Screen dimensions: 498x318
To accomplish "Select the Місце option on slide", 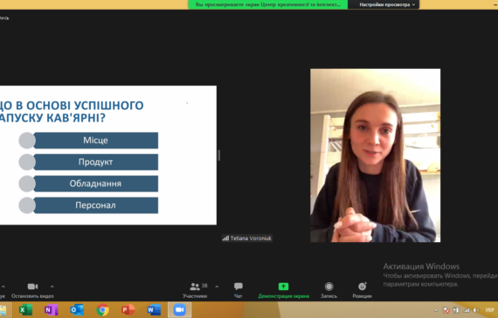I will [x=95, y=141].
